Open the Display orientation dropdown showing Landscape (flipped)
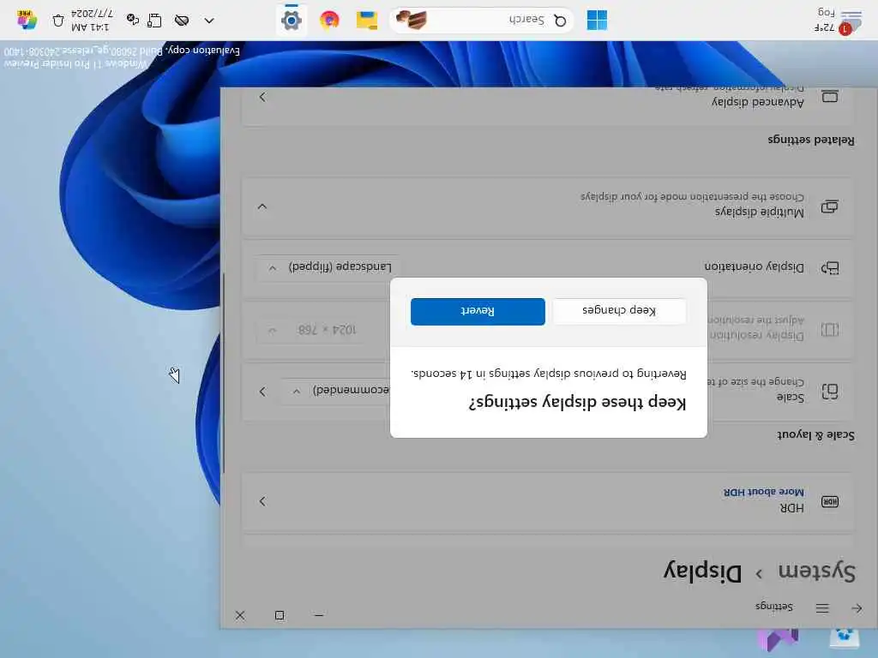The width and height of the screenshot is (878, 658). point(330,267)
